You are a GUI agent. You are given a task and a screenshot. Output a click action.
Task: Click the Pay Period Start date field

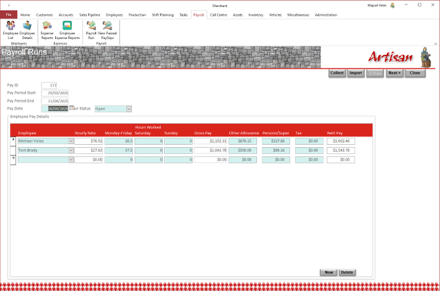(x=55, y=93)
